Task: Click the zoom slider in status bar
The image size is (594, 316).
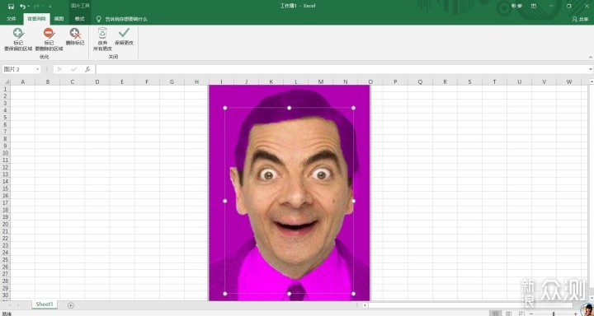Action: coord(554,314)
